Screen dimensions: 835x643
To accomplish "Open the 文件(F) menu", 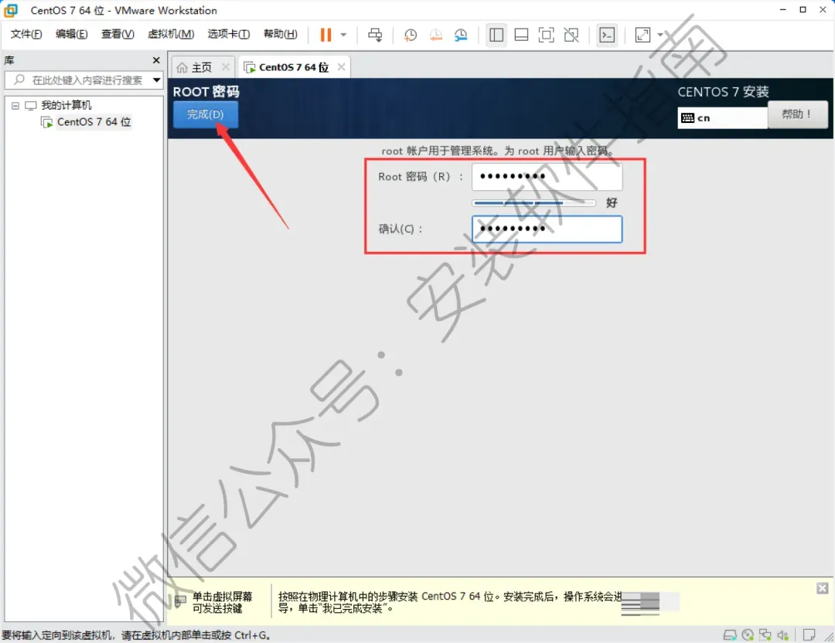I will (x=26, y=34).
